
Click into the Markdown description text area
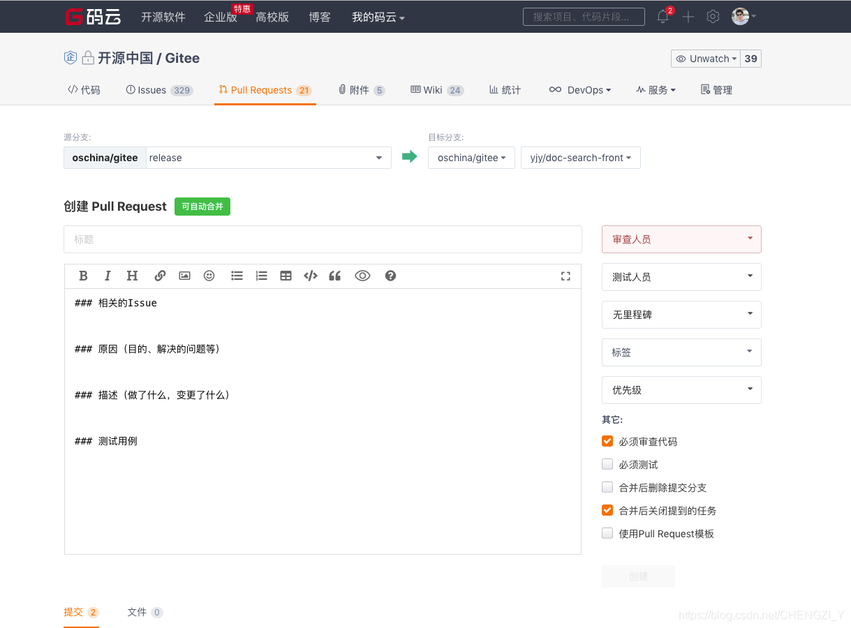pyautogui.click(x=323, y=421)
